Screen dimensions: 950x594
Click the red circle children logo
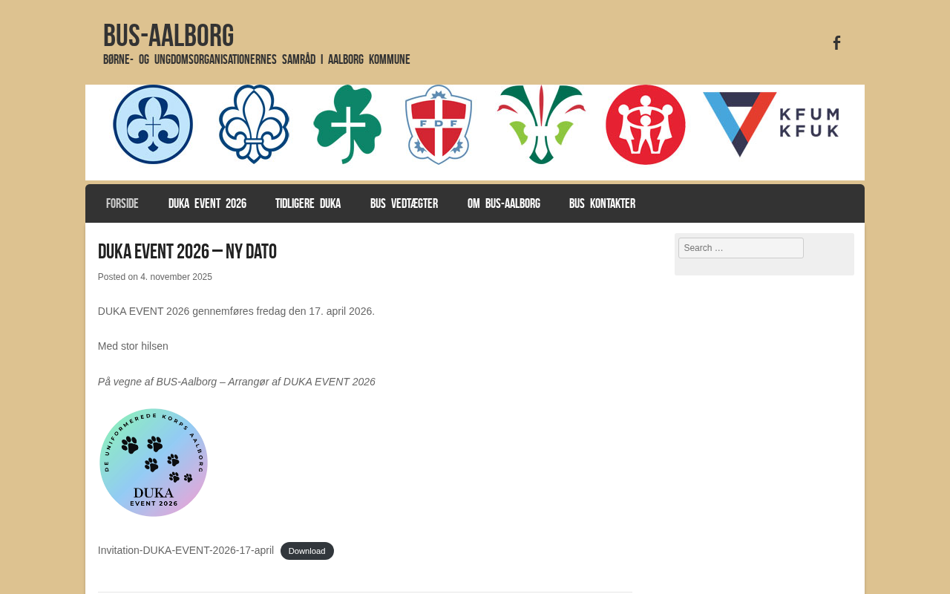pos(646,124)
